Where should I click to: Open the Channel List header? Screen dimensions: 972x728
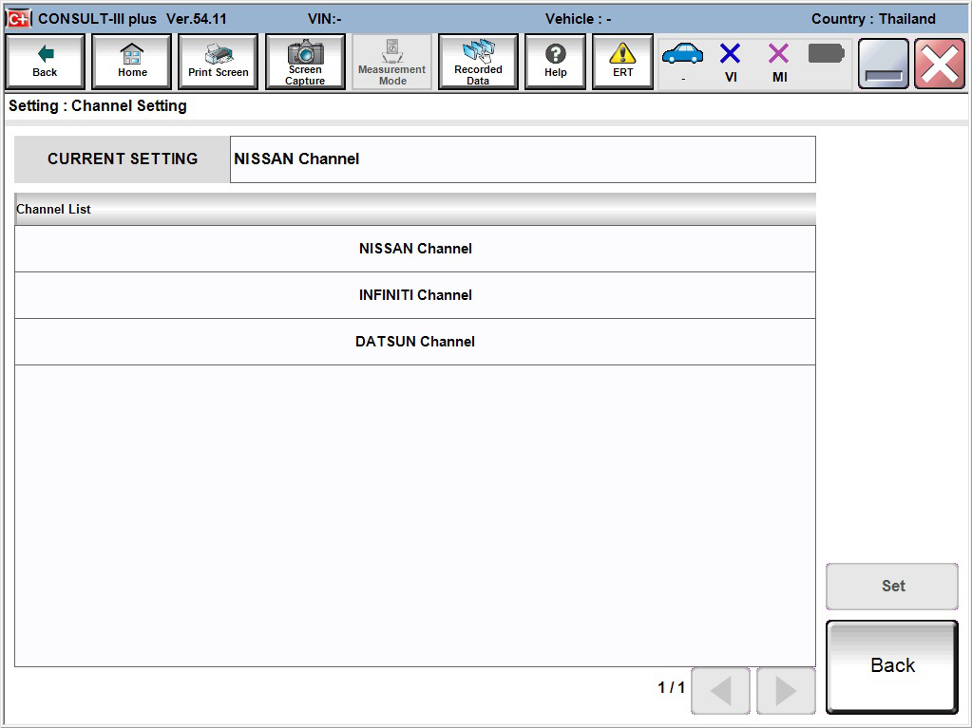(415, 208)
